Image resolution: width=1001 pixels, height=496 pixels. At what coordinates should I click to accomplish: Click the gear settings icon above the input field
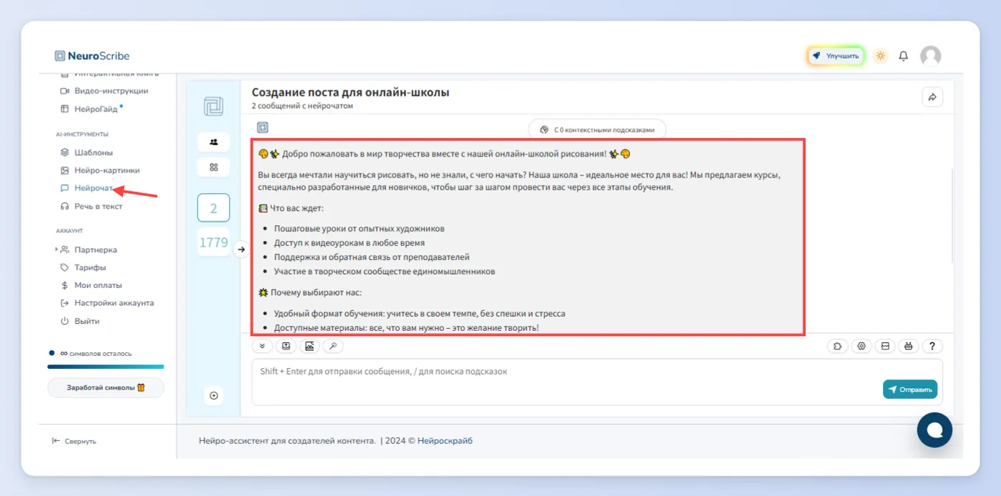click(862, 346)
